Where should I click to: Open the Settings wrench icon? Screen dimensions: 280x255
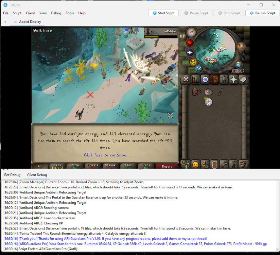pos(224,165)
